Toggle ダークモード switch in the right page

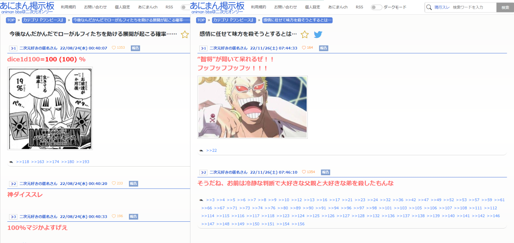click(x=376, y=7)
